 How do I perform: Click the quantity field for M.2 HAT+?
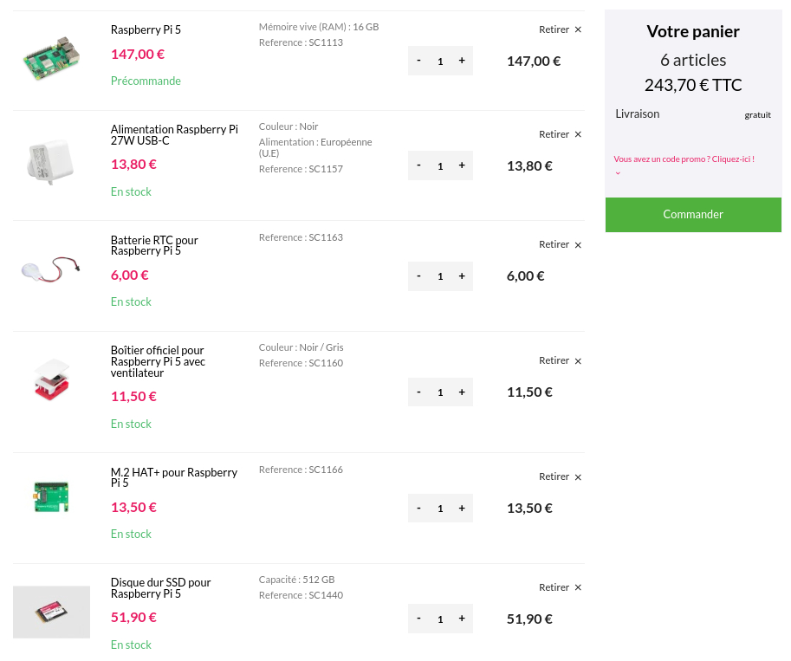click(440, 509)
